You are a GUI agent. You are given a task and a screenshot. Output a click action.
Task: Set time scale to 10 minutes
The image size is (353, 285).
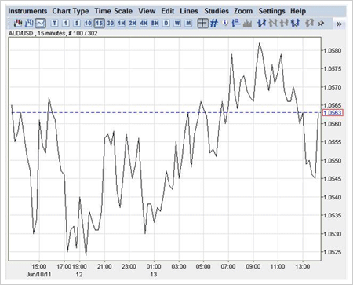click(x=88, y=24)
